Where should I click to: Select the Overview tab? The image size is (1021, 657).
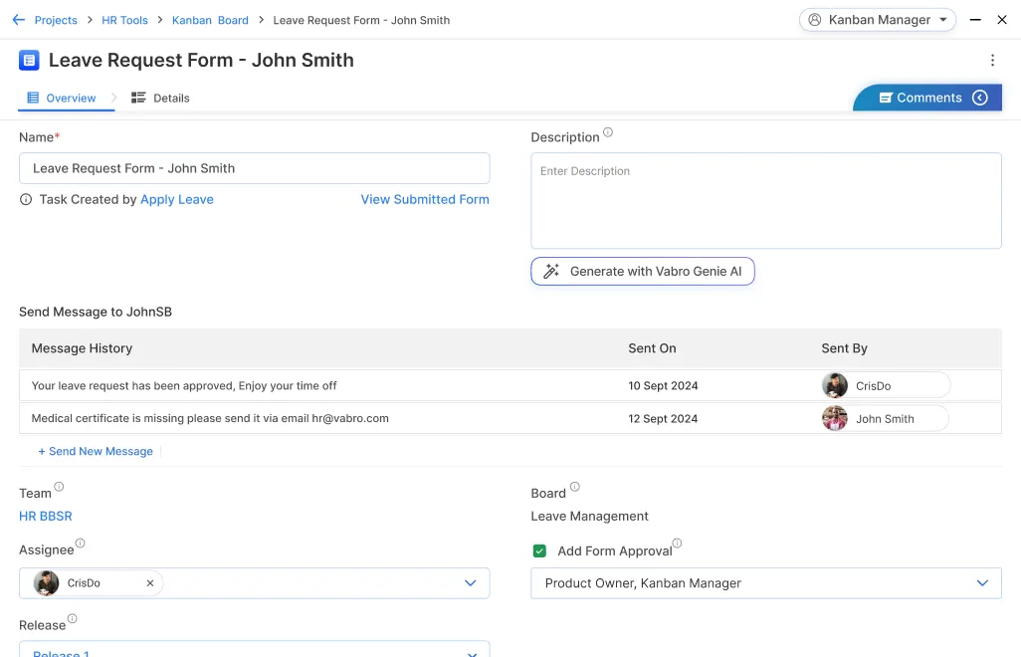[x=62, y=99]
